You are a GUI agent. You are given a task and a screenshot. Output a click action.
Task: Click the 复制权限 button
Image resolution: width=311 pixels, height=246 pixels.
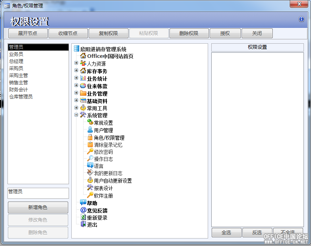(108, 33)
